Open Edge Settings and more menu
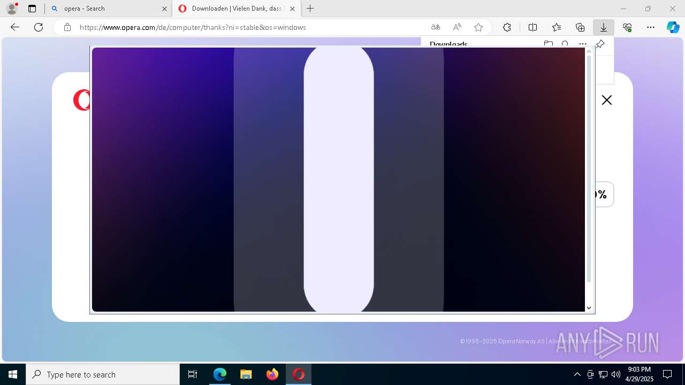 [x=651, y=27]
